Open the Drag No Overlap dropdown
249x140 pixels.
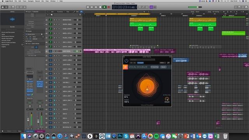point(216,12)
